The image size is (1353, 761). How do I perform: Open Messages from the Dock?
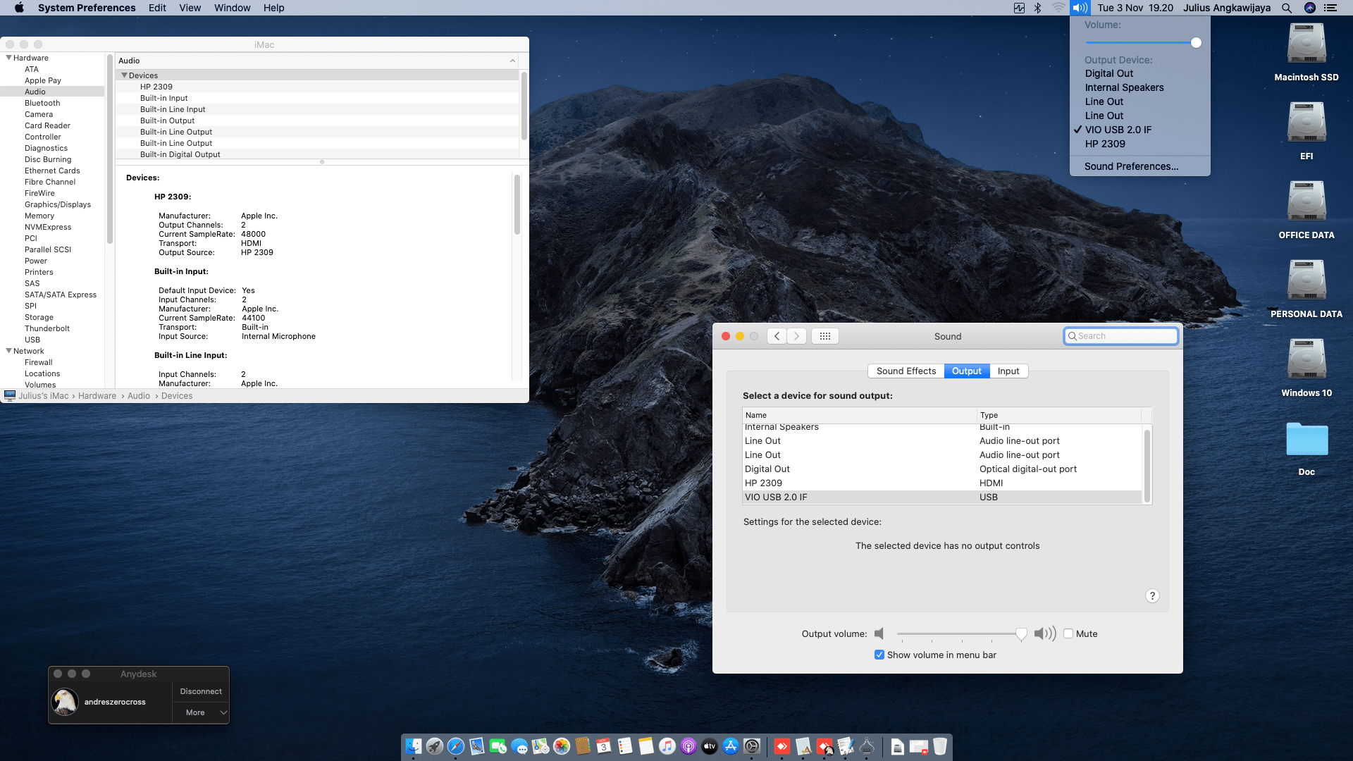tap(519, 746)
